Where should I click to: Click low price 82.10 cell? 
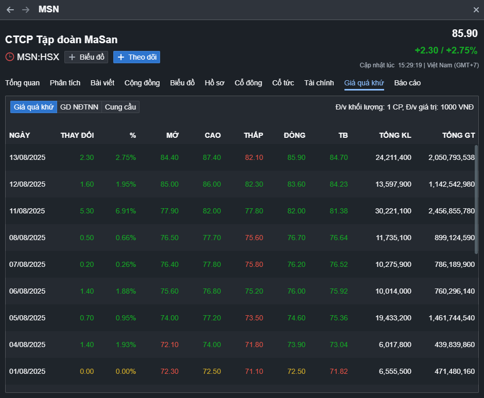coord(254,157)
